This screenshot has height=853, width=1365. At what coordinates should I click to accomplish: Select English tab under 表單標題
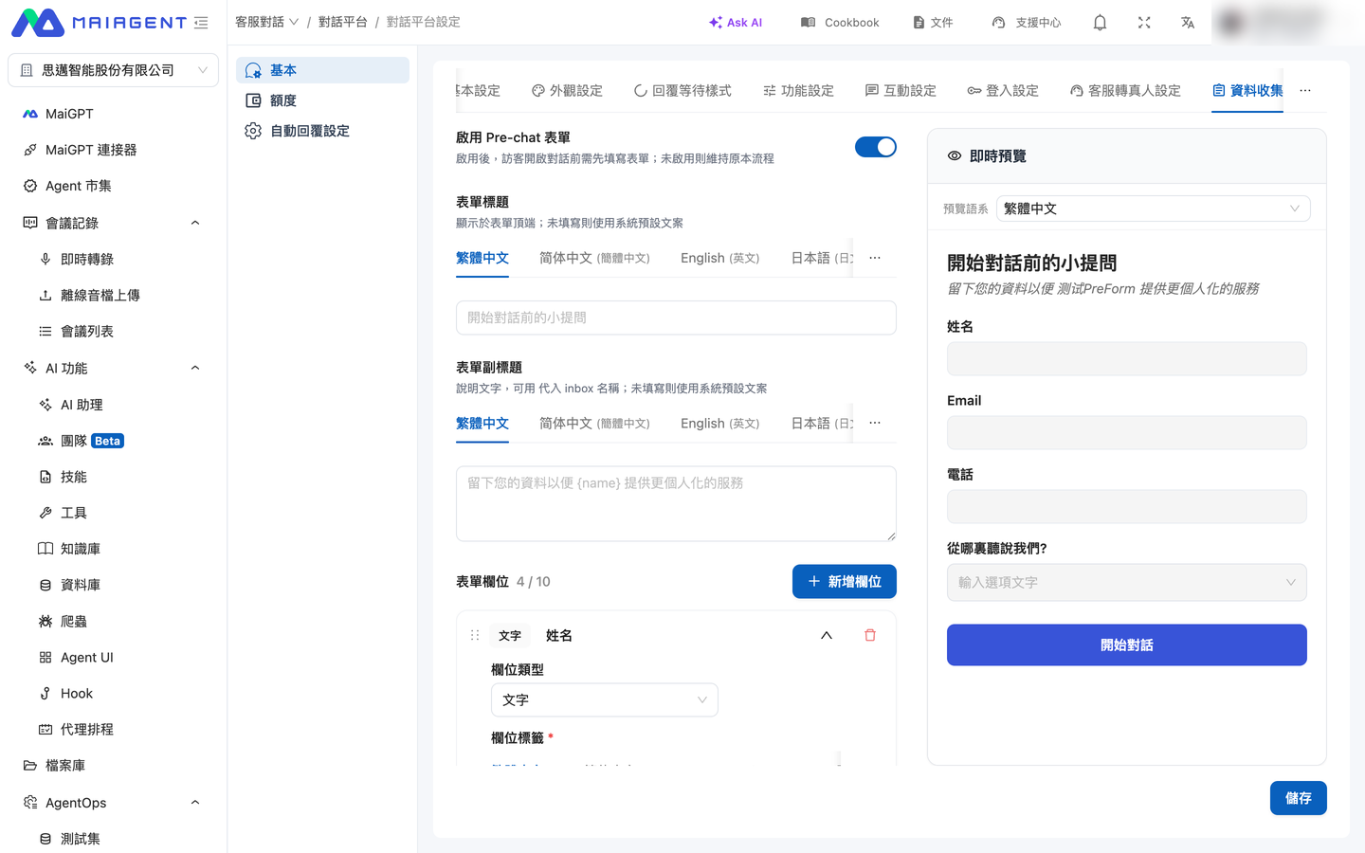720,258
